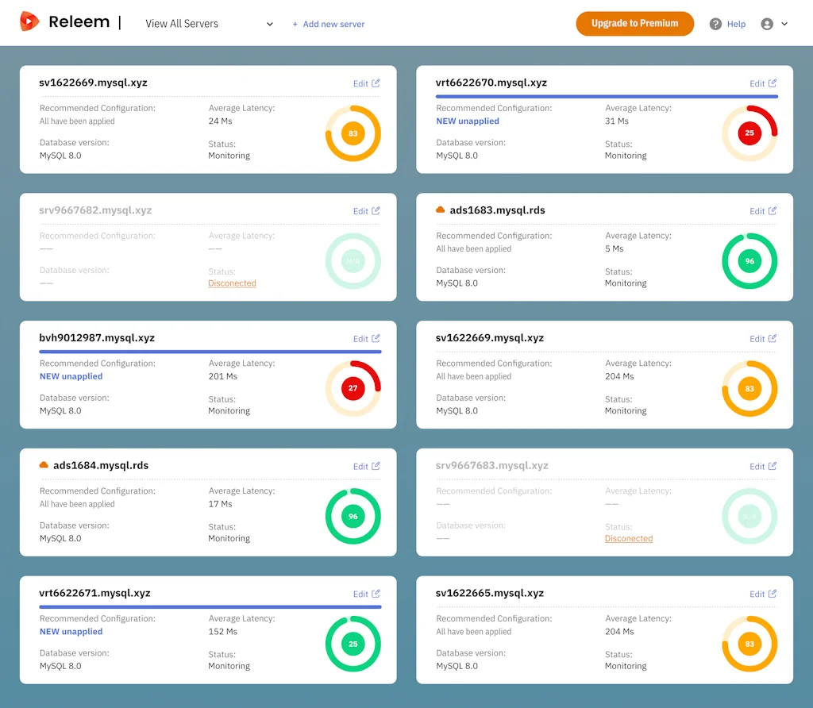Select the vrt6622671.mysql.xyz server title

94,593
